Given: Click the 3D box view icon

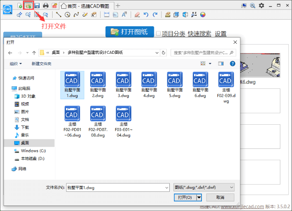Looking at the screenshot, I should tap(176, 15).
